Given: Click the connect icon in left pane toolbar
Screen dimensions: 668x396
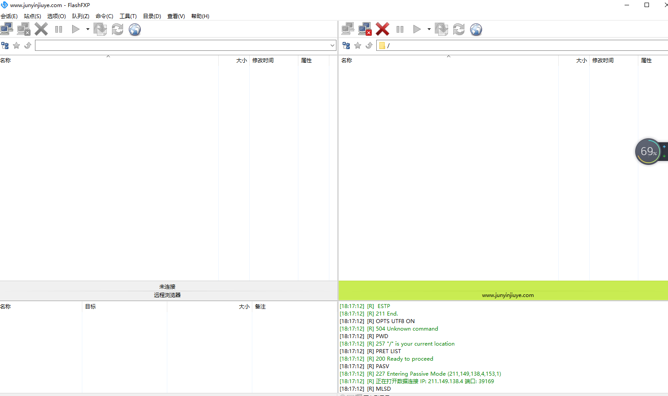Looking at the screenshot, I should [7, 29].
